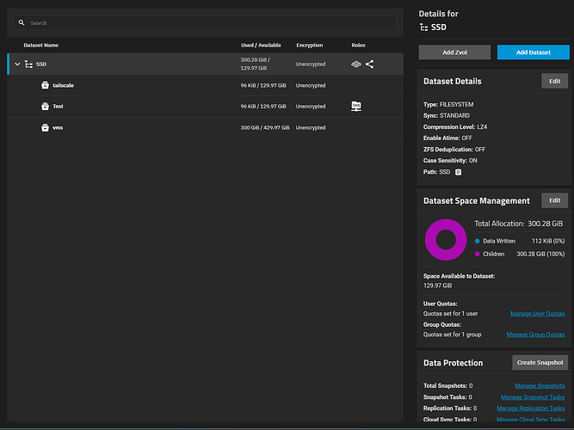574x430 pixels.
Task: Click the Dataset Name column header
Action: (x=41, y=45)
